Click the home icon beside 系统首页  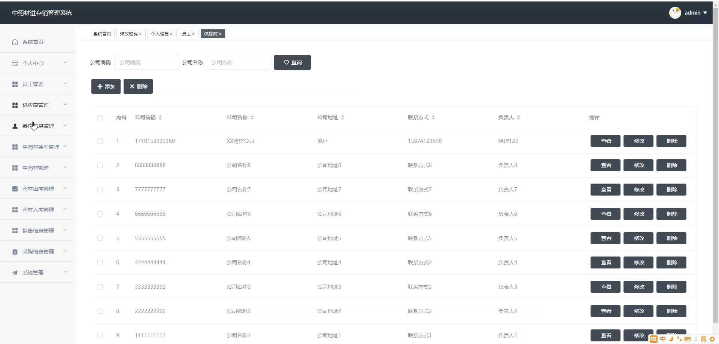tap(15, 42)
